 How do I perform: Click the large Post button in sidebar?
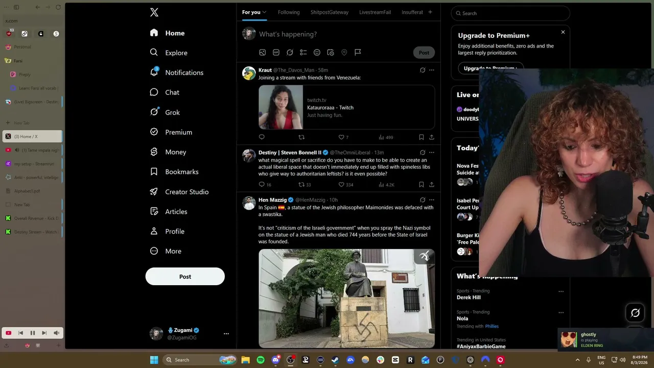click(x=185, y=277)
